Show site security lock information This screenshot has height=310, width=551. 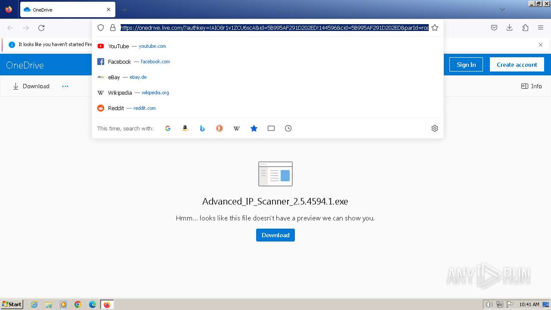coord(113,28)
